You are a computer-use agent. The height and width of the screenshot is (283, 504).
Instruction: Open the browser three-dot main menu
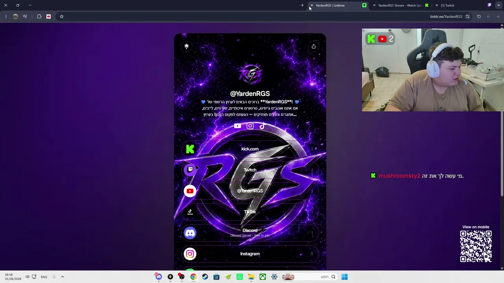[6, 17]
